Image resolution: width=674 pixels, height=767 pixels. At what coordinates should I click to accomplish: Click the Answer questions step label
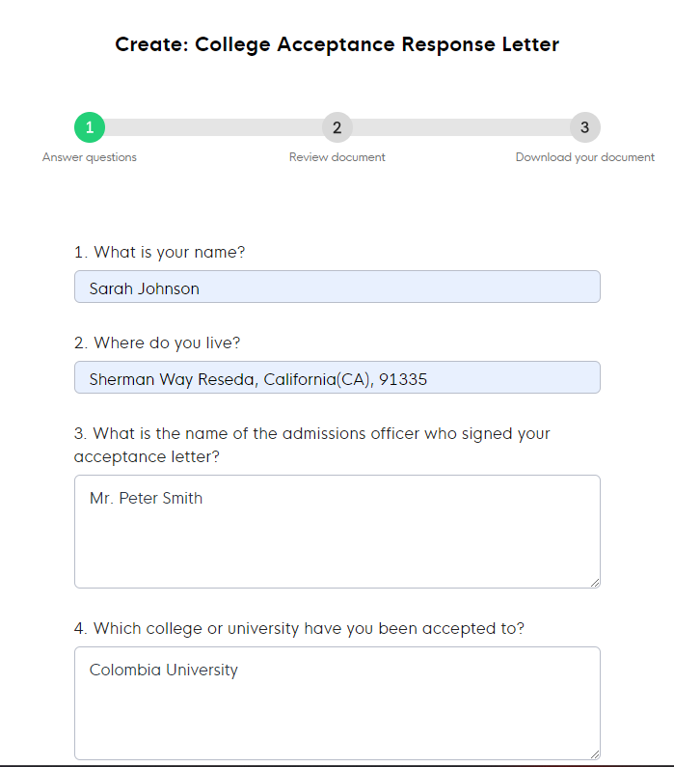[x=90, y=157]
